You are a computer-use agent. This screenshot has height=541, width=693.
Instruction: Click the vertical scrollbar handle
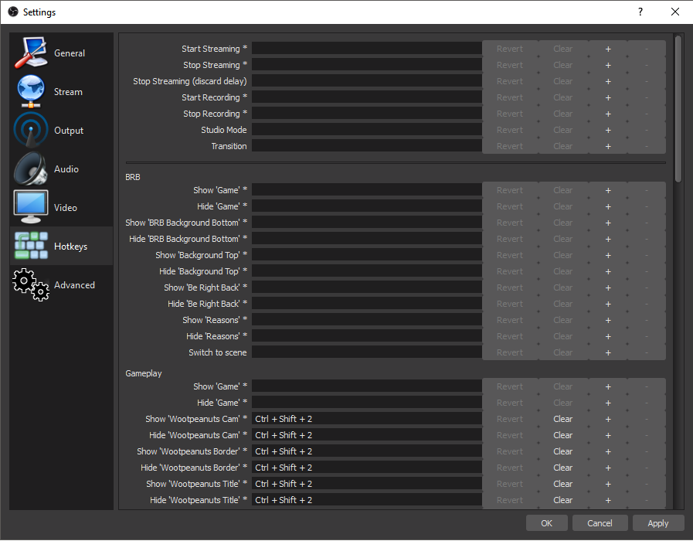point(678,109)
